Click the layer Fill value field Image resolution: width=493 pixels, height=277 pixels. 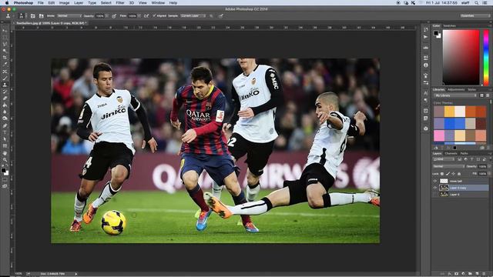(x=482, y=174)
